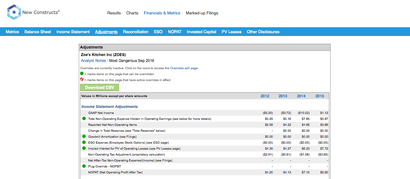Click green override dot for Total Non-Operating Expense

(x=84, y=119)
